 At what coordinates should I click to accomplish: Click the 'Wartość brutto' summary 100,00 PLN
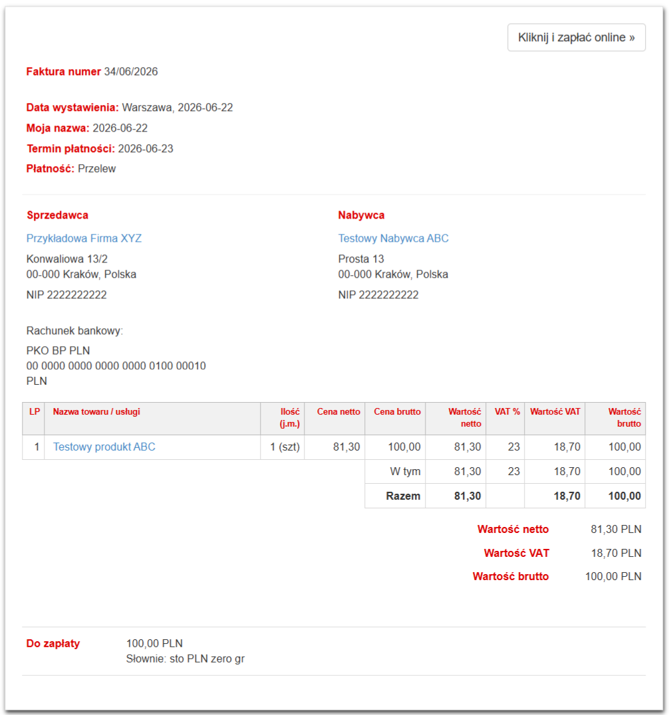coord(613,576)
